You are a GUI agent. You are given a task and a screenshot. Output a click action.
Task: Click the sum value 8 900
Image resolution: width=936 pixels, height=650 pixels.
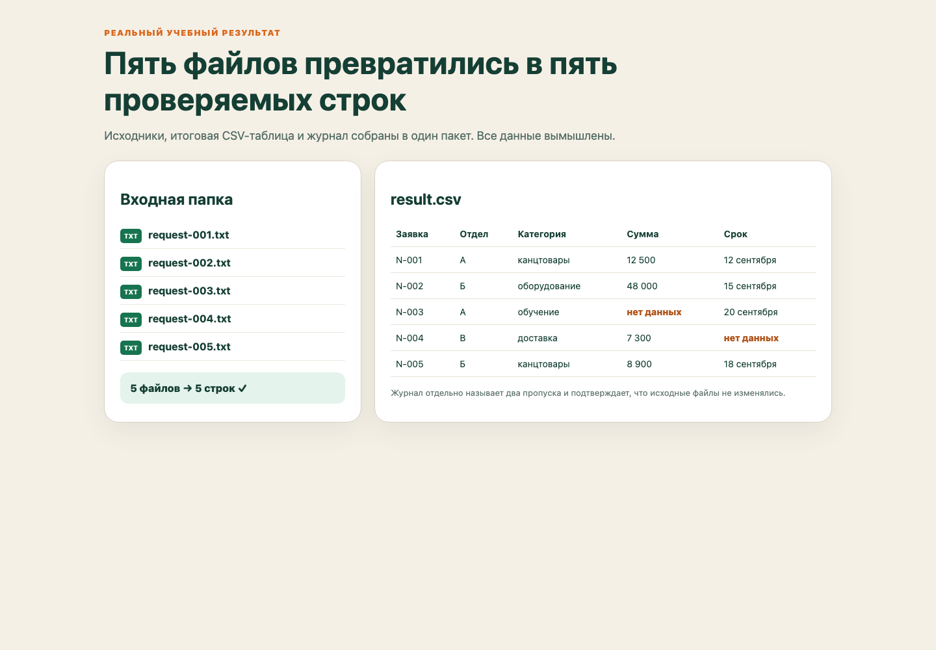640,364
